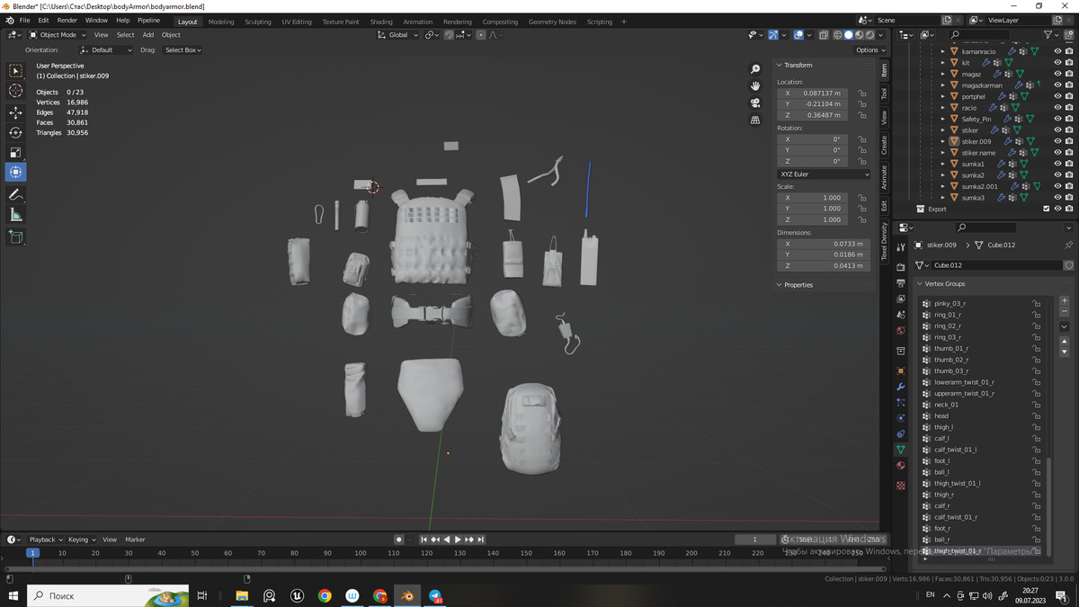
Task: Open the Options dropdown in viewport
Action: click(869, 50)
